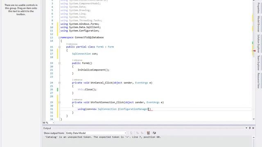
Task: Open the Resource View side tab
Action: pos(258,80)
